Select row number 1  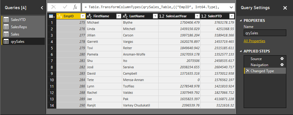52,23
